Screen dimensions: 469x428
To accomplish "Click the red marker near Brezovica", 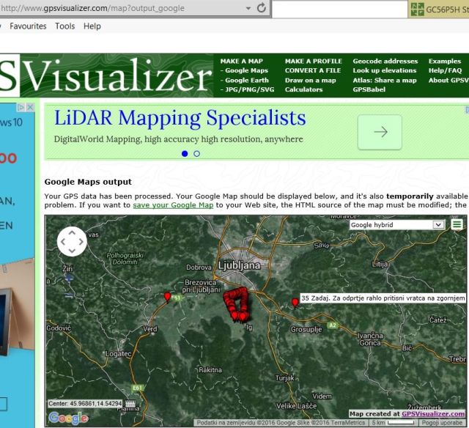I will pos(168,297).
